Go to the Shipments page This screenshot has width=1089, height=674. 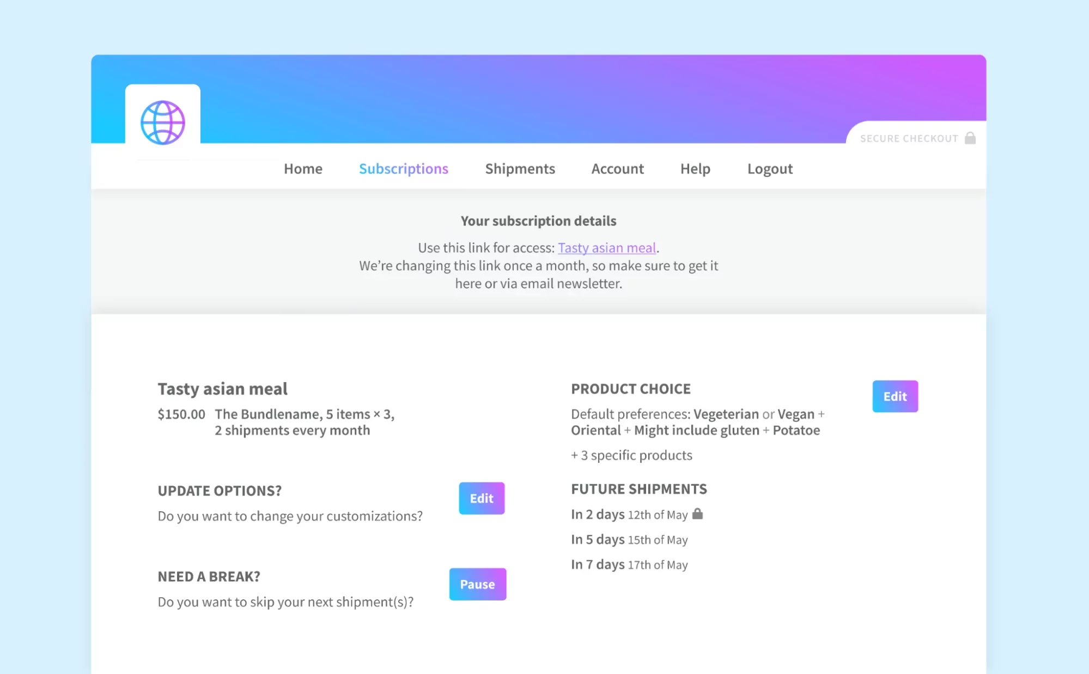[x=520, y=169]
